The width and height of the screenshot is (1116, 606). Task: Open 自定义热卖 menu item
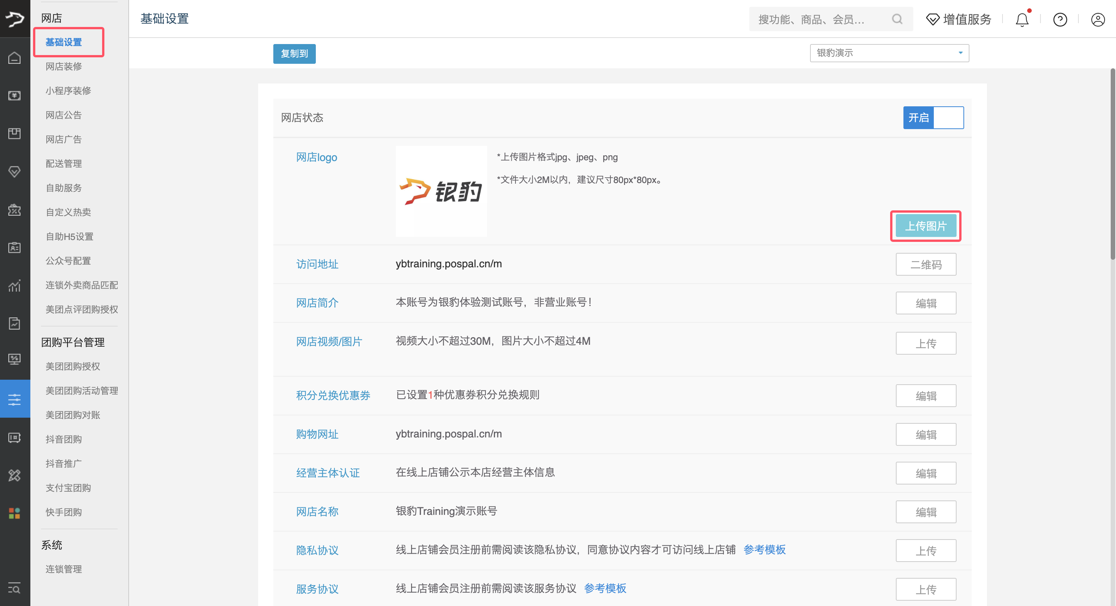(68, 212)
